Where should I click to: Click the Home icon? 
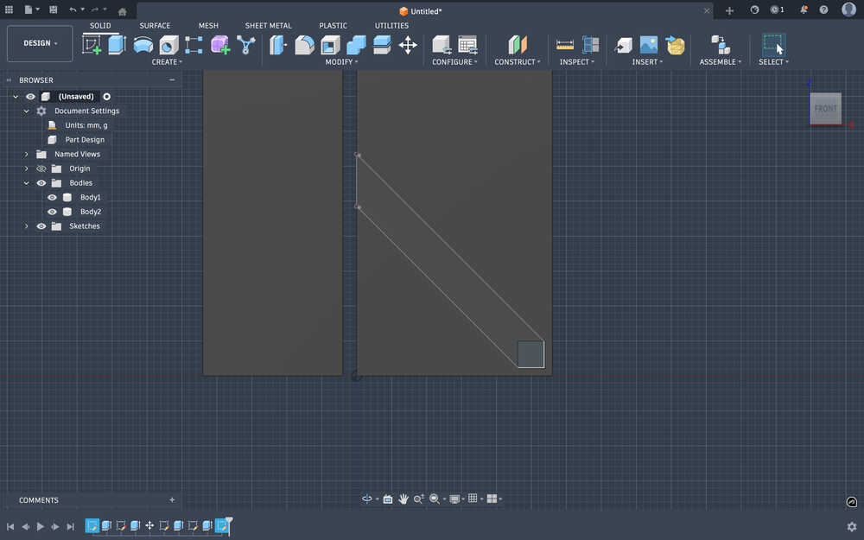pos(123,11)
